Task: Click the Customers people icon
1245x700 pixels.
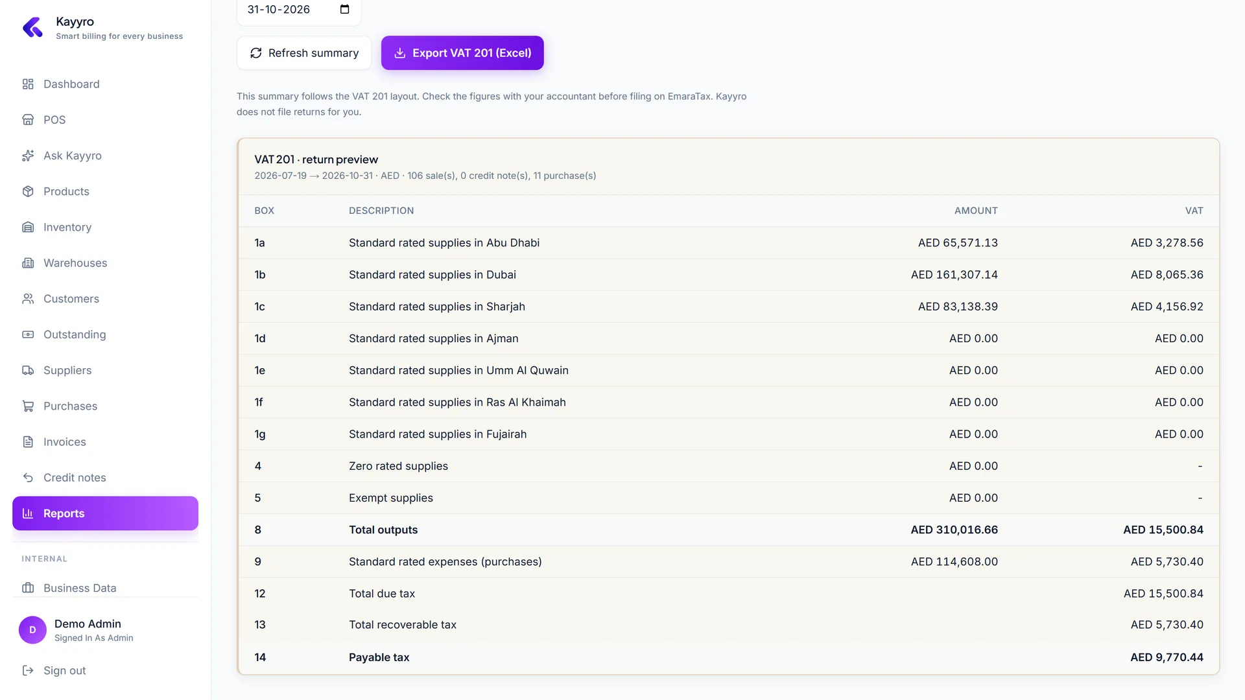Action: click(x=28, y=299)
